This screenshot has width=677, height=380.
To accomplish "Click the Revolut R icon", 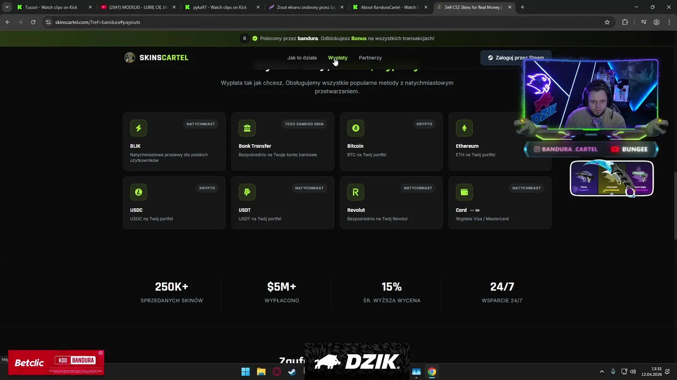I will pyautogui.click(x=355, y=192).
